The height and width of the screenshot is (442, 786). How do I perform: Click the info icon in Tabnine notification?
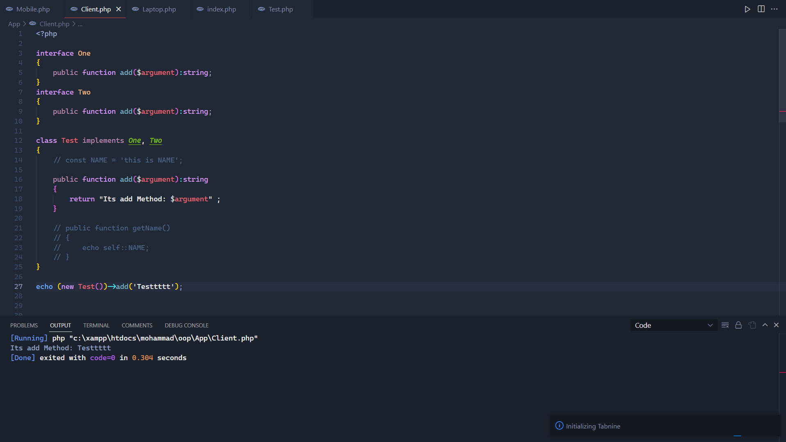[559, 426]
